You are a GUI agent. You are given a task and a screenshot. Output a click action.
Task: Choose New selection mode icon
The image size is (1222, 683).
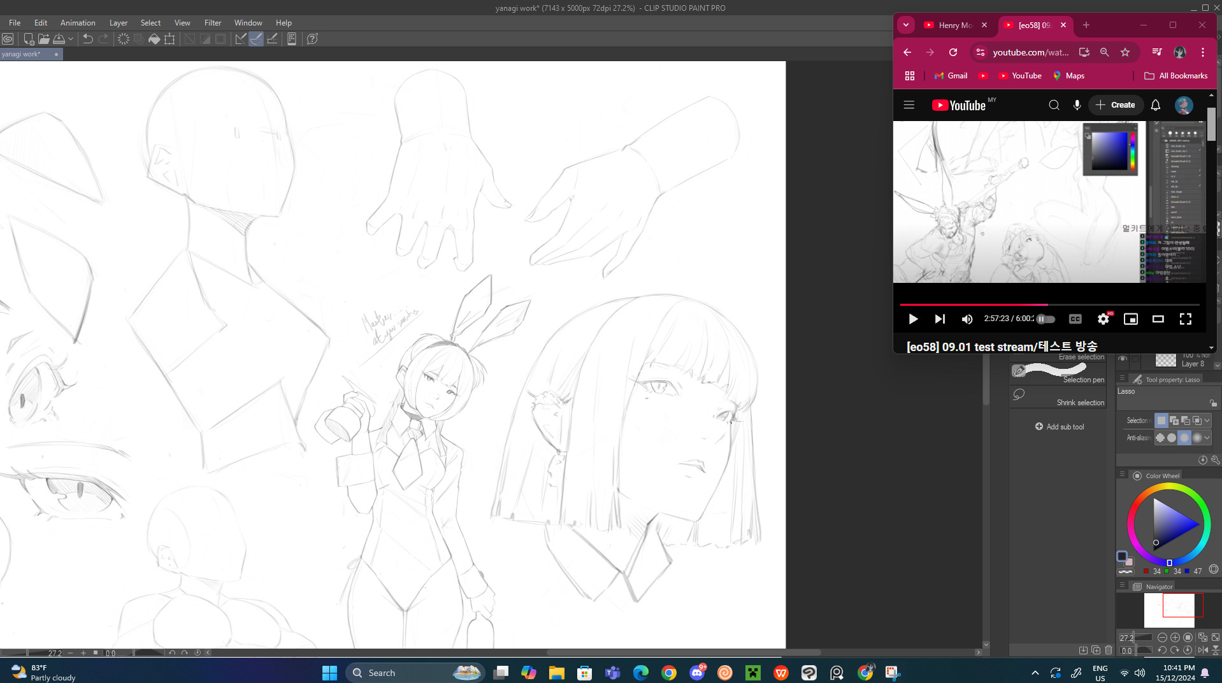1161,421
